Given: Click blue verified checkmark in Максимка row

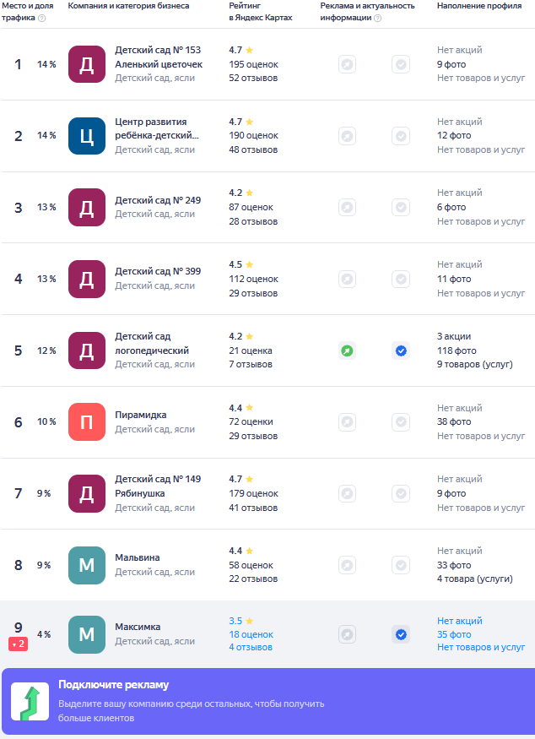Looking at the screenshot, I should coord(401,634).
